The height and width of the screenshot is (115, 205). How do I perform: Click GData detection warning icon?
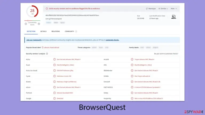click(x=132, y=93)
